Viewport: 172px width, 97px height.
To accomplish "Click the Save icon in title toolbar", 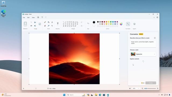I will (x=38, y=17).
